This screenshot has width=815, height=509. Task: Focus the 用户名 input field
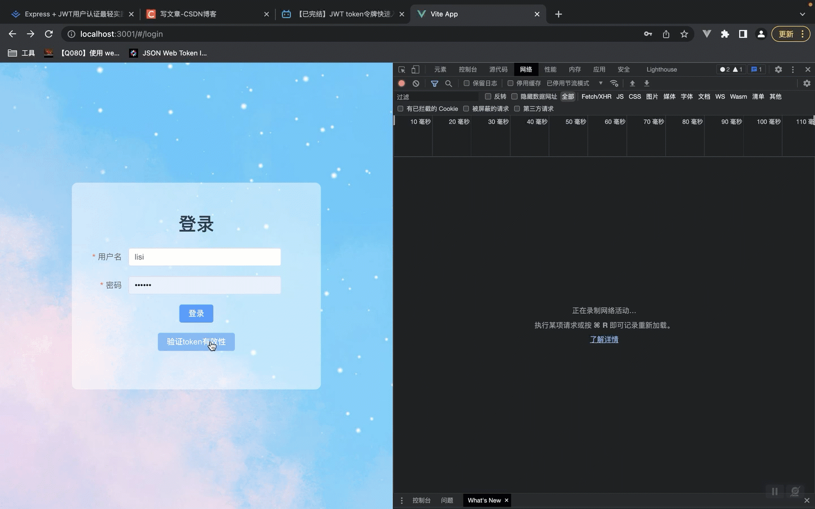(x=205, y=257)
